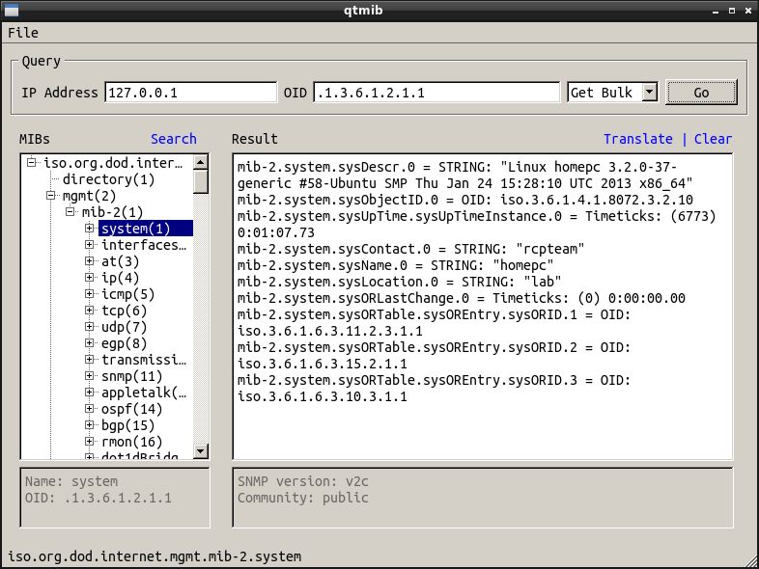Expand the ip(4) tree node
The height and width of the screenshot is (569, 759).
[89, 278]
